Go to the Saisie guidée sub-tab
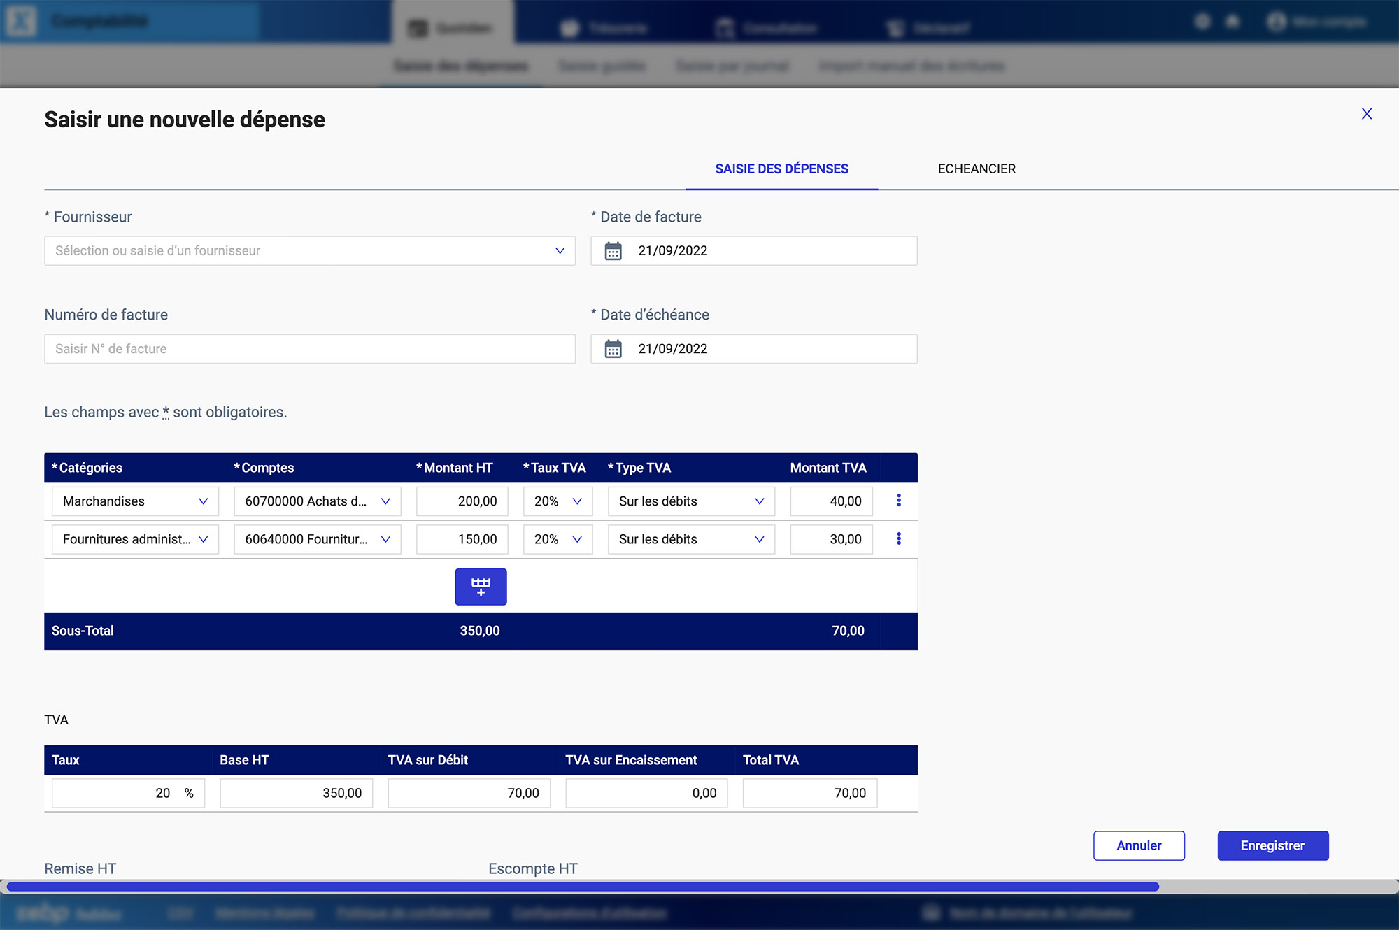Screen dimensions: 1399x930 [x=602, y=66]
